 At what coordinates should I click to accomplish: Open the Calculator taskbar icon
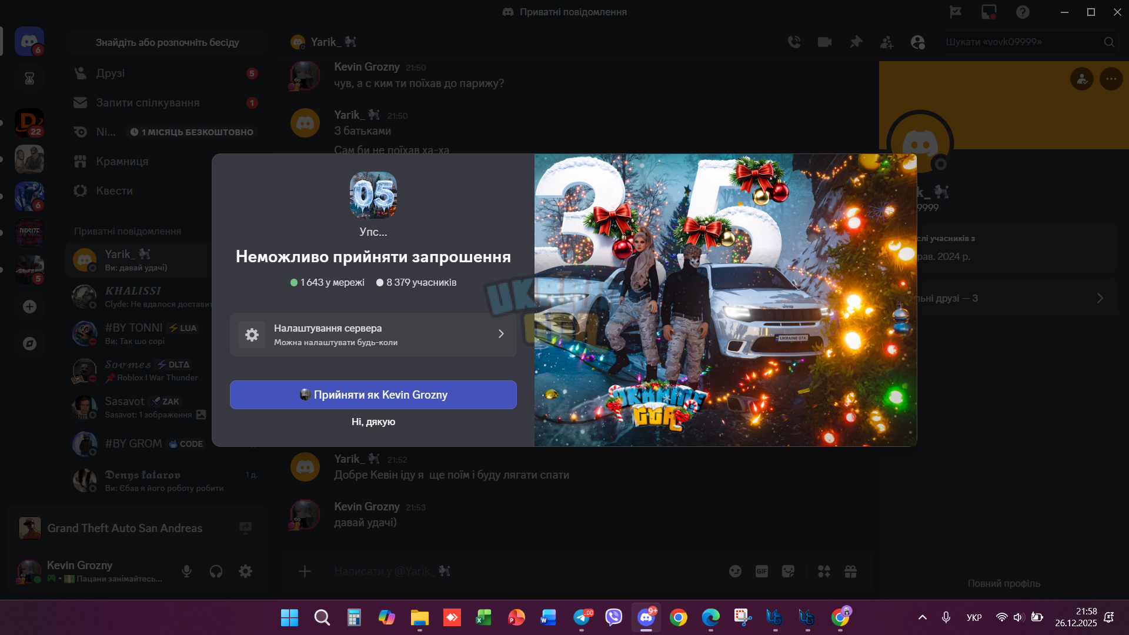[x=354, y=617]
